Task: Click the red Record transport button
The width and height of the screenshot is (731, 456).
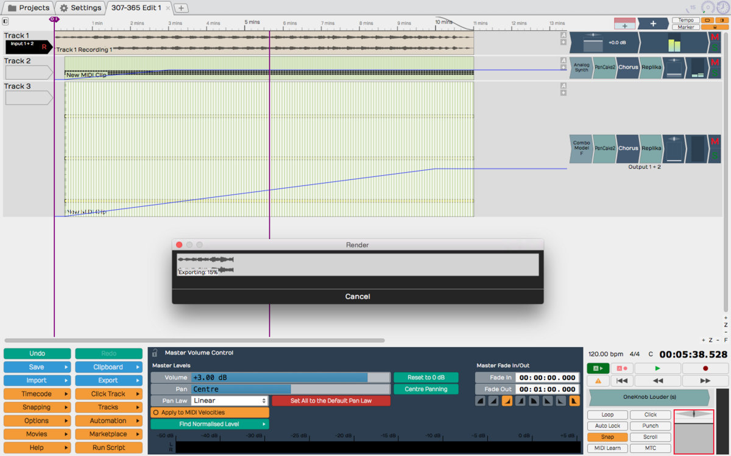Action: pos(705,368)
